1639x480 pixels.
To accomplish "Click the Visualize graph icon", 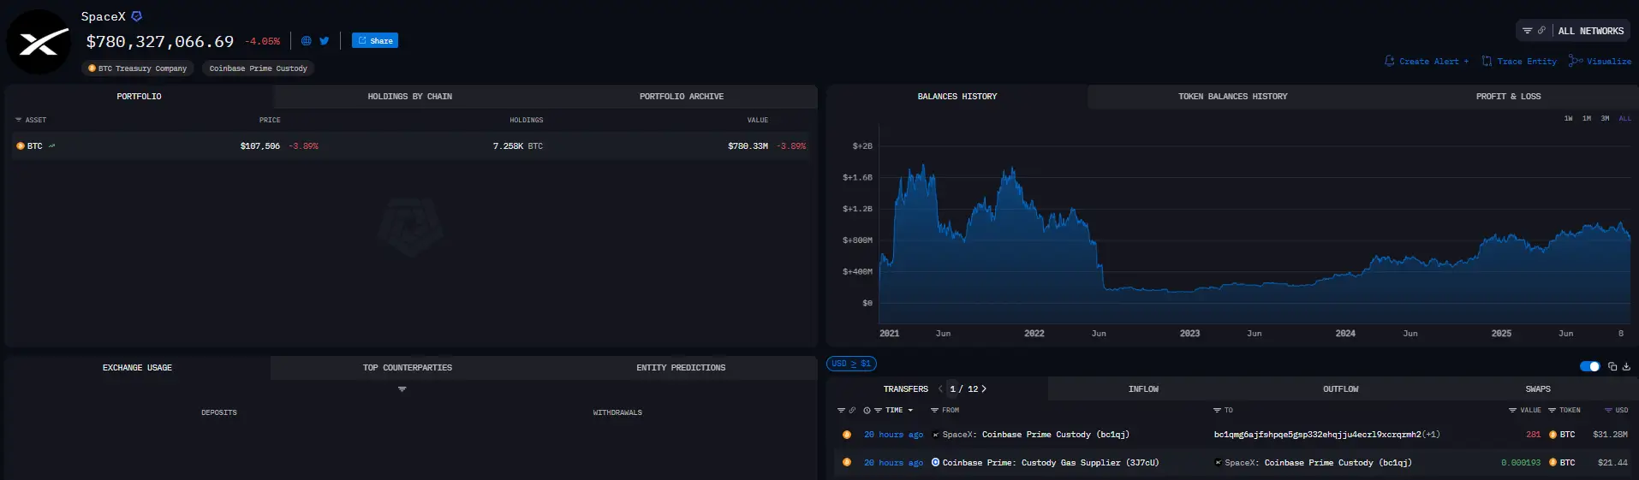I will click(1576, 61).
